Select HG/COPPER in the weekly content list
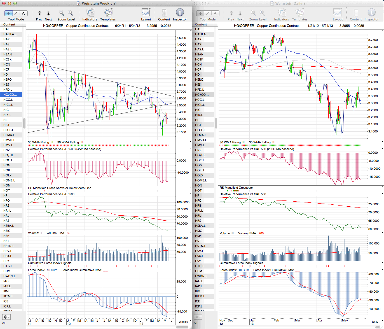384x329 pixels. (x=11, y=95)
